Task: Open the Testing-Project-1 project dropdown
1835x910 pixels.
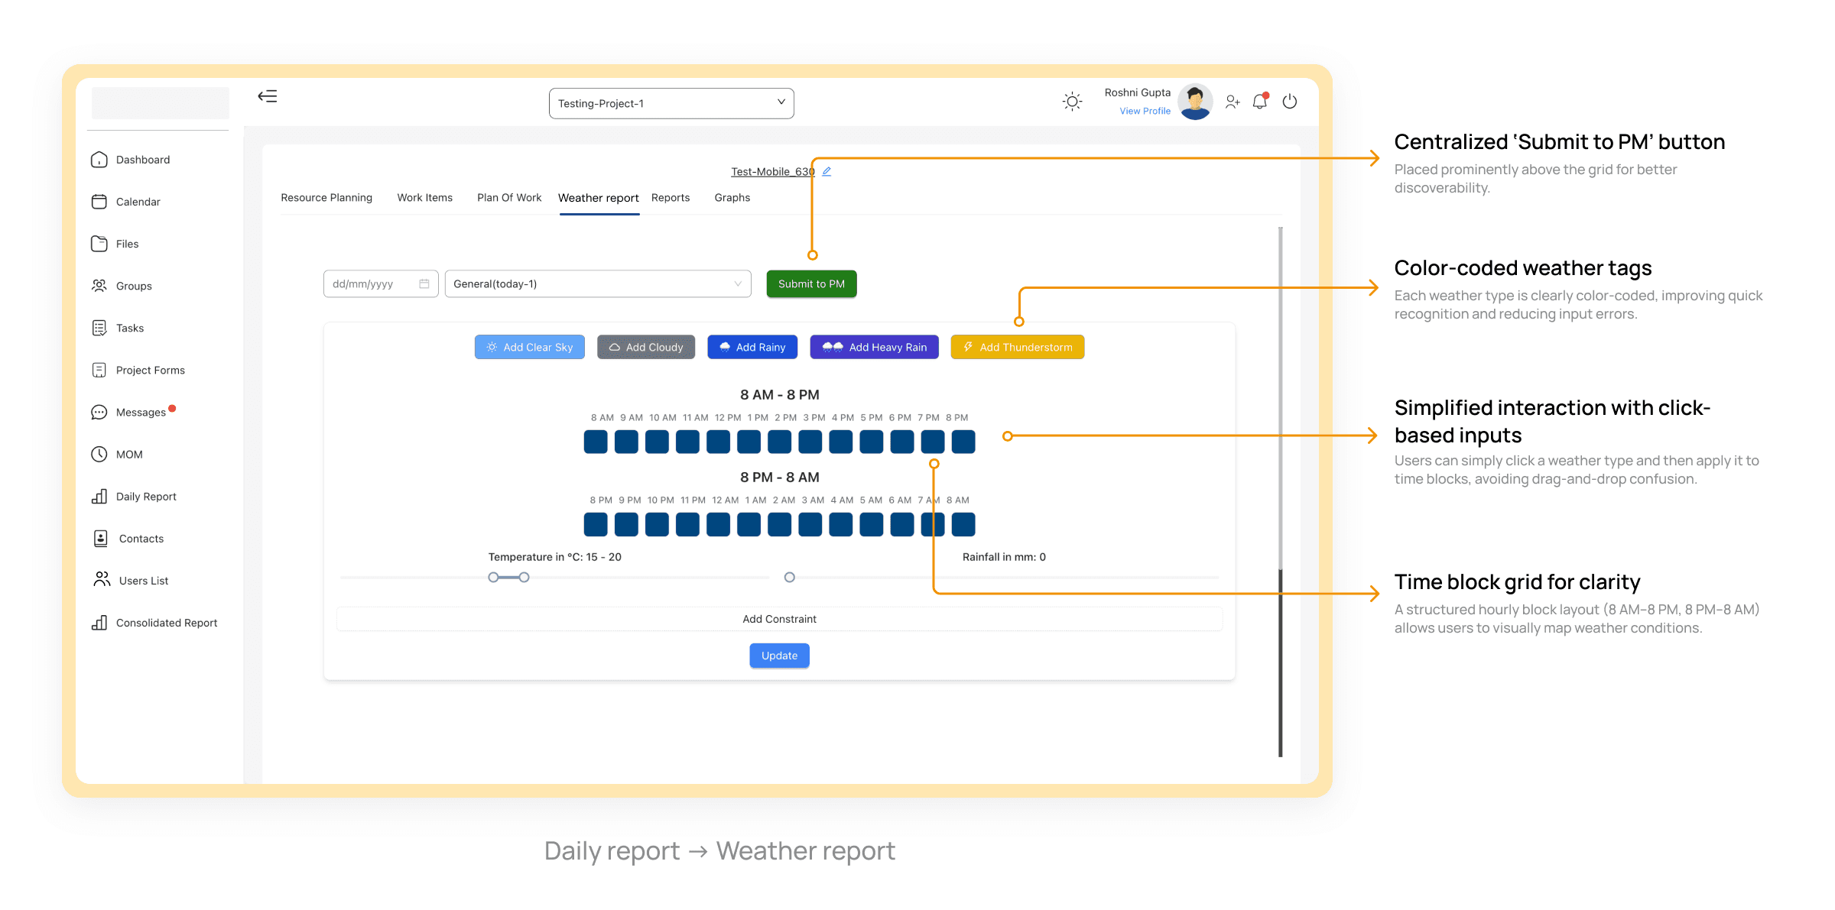Action: 671,103
